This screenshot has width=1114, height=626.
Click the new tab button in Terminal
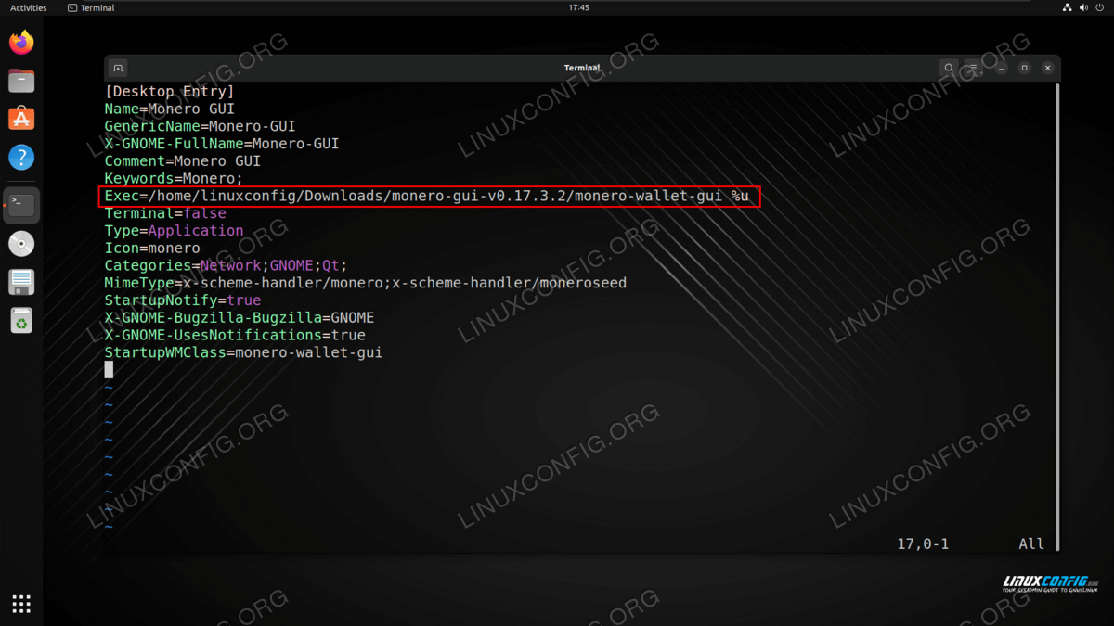pos(118,68)
